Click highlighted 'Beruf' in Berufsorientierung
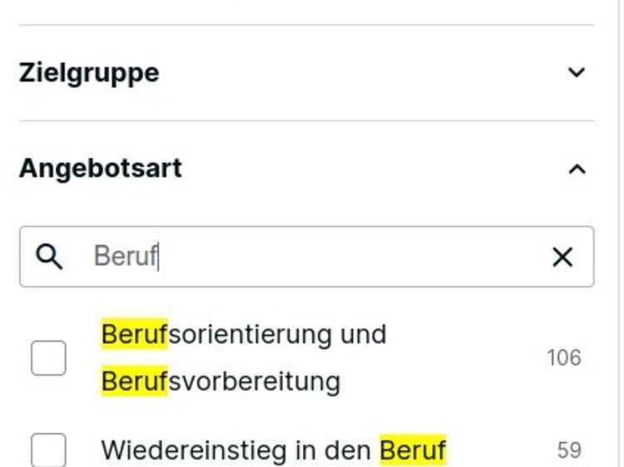This screenshot has width=624, height=467. pos(134,334)
